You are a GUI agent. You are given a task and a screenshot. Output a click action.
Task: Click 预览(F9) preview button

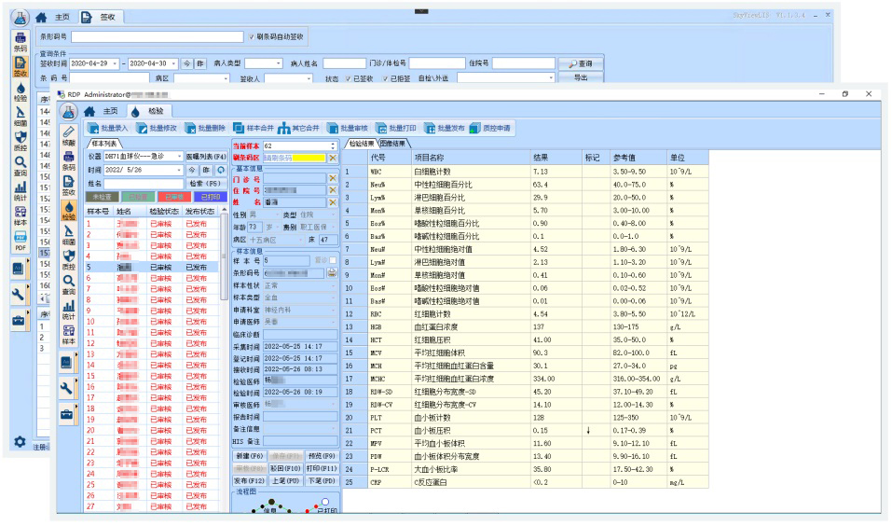(322, 457)
